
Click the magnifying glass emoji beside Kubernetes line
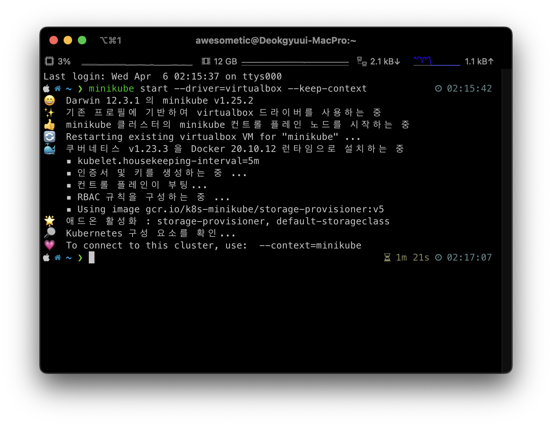[x=50, y=233]
